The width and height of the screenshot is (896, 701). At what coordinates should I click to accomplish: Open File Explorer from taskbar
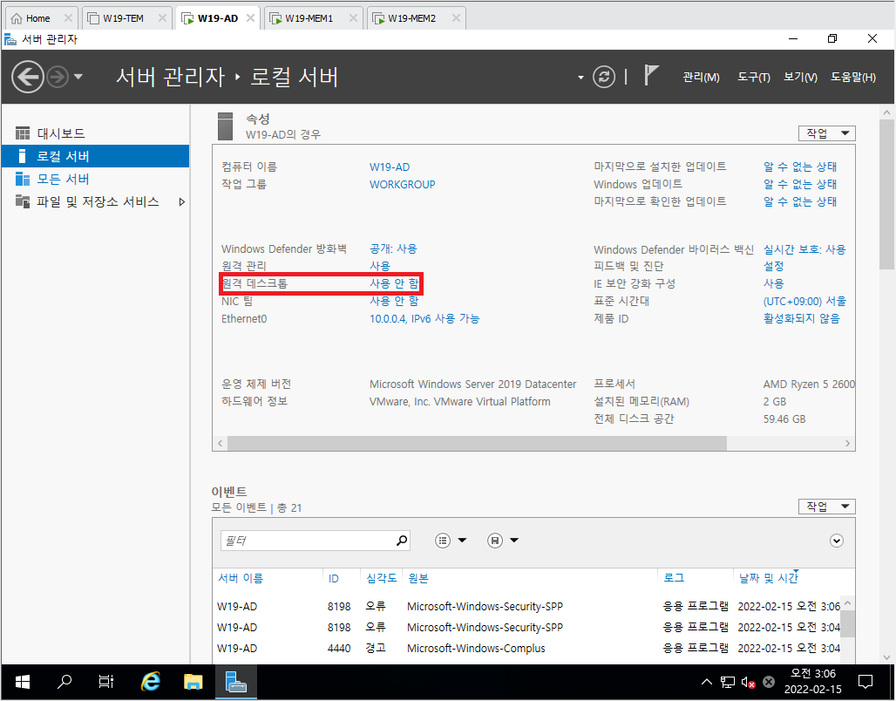click(193, 682)
